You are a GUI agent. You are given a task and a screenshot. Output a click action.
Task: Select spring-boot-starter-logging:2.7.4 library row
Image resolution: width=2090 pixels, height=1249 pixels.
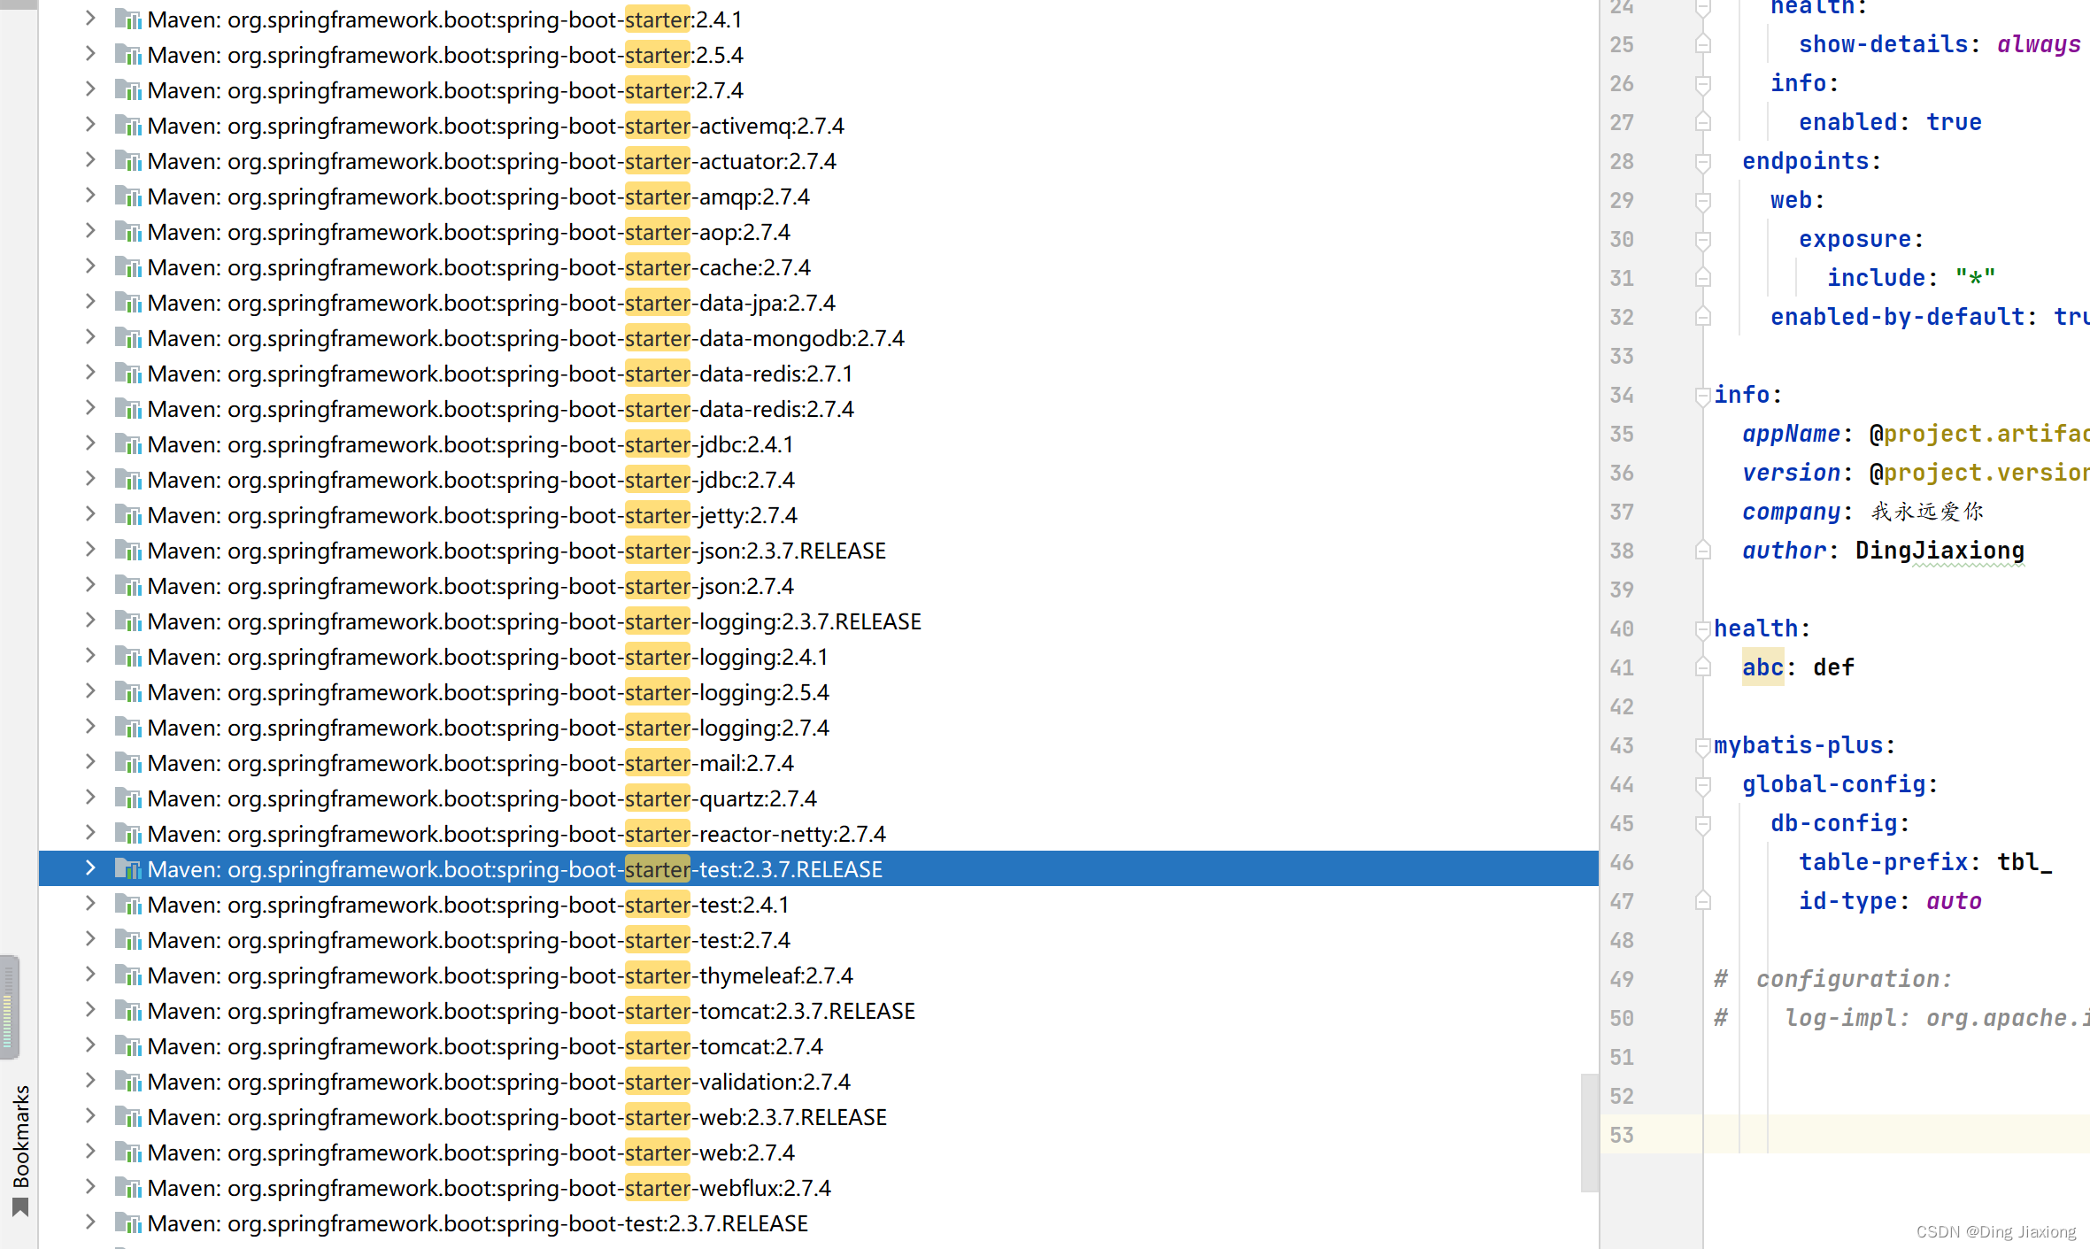[819, 728]
